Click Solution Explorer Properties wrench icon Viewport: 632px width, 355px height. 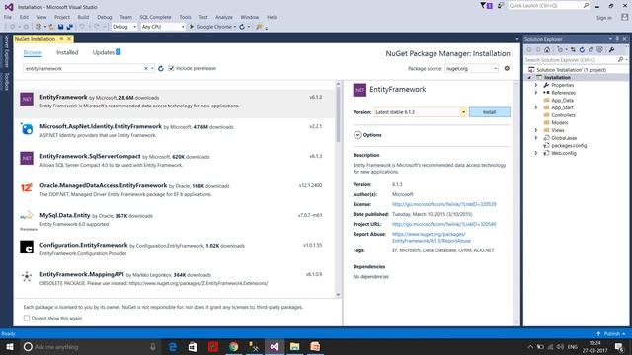pyautogui.click(x=612, y=50)
